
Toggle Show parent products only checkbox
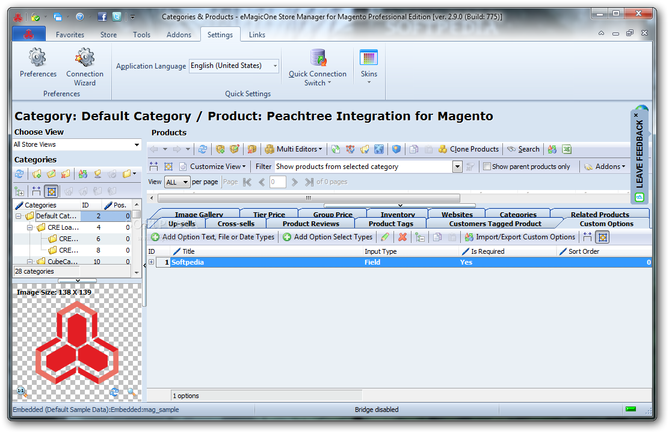pos(487,167)
